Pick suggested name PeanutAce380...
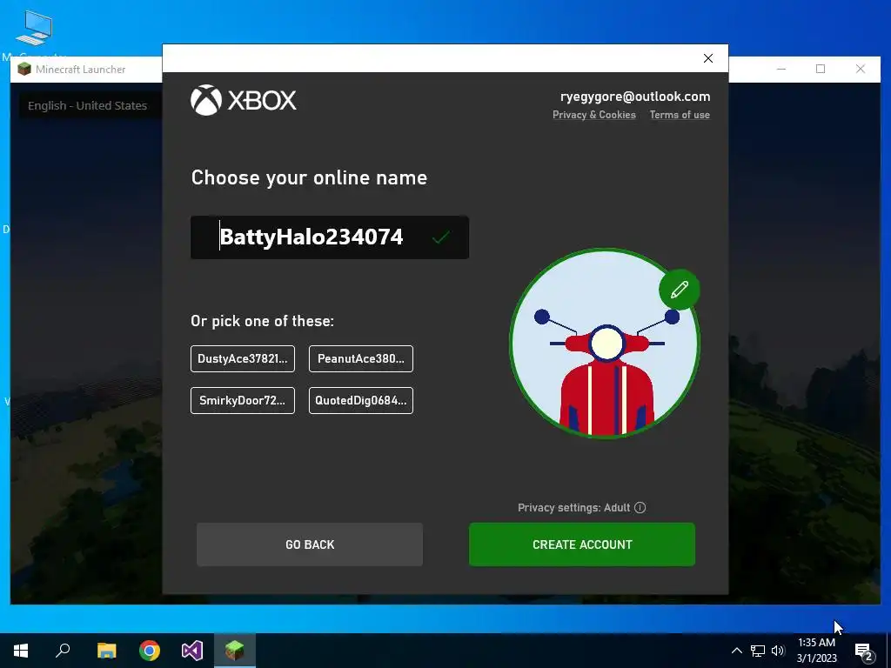This screenshot has height=668, width=891. (361, 359)
